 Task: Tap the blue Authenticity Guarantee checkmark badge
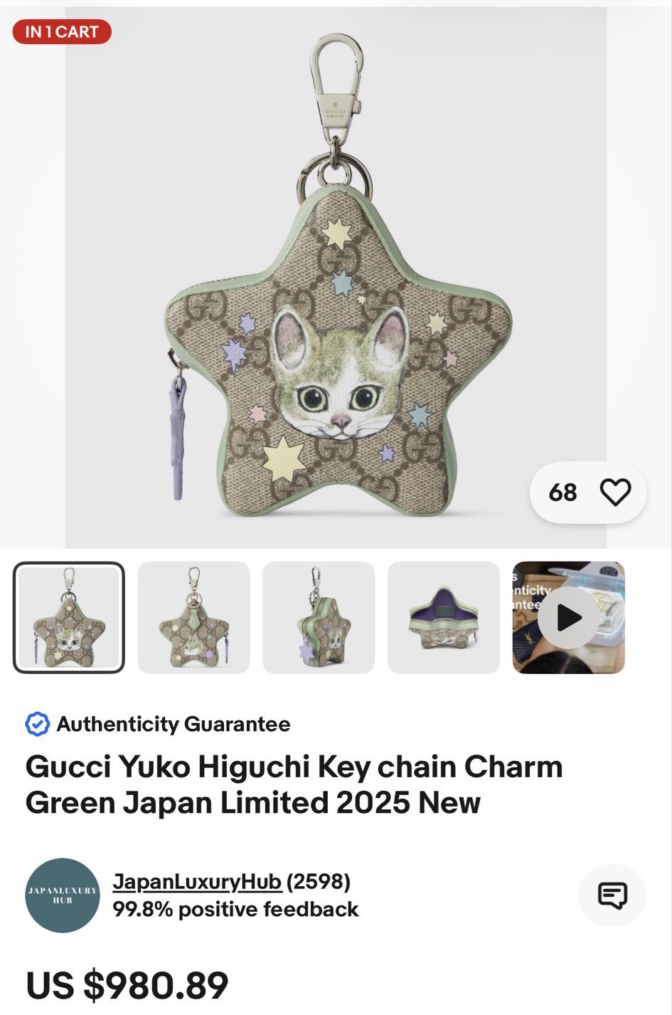tap(37, 724)
